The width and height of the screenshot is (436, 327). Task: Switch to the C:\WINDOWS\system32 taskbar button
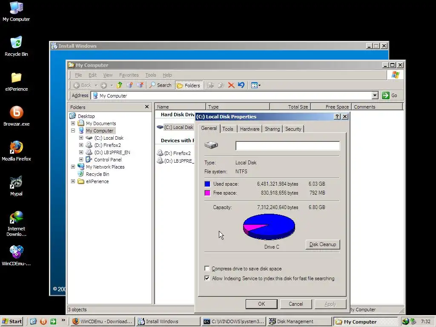click(233, 321)
